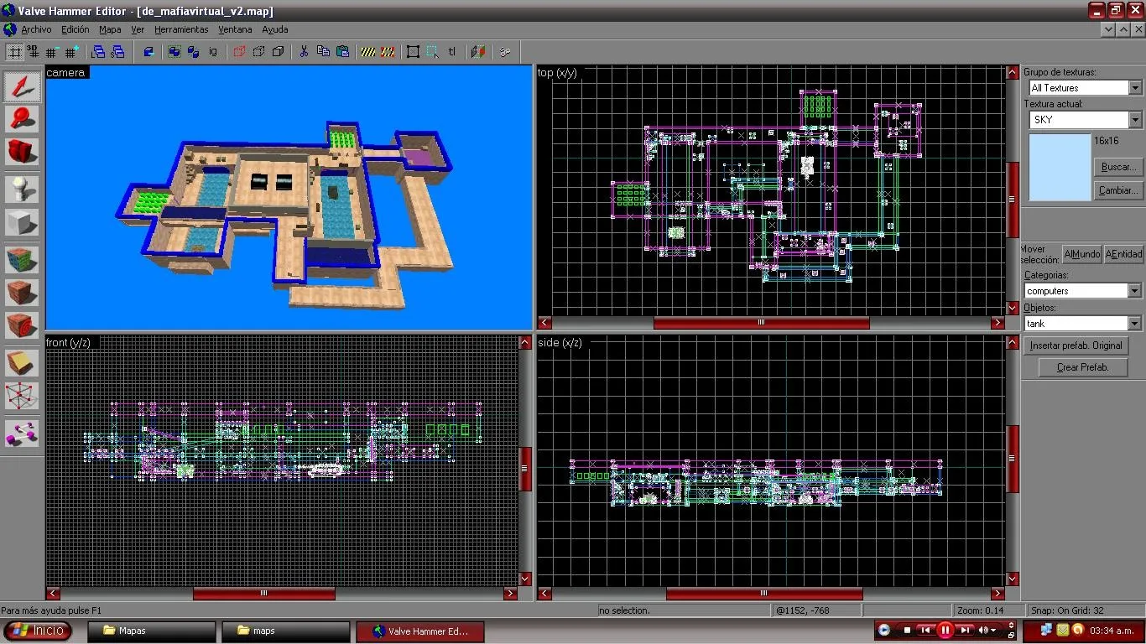Activate the red Camera tool
1146x644 pixels.
tap(22, 152)
